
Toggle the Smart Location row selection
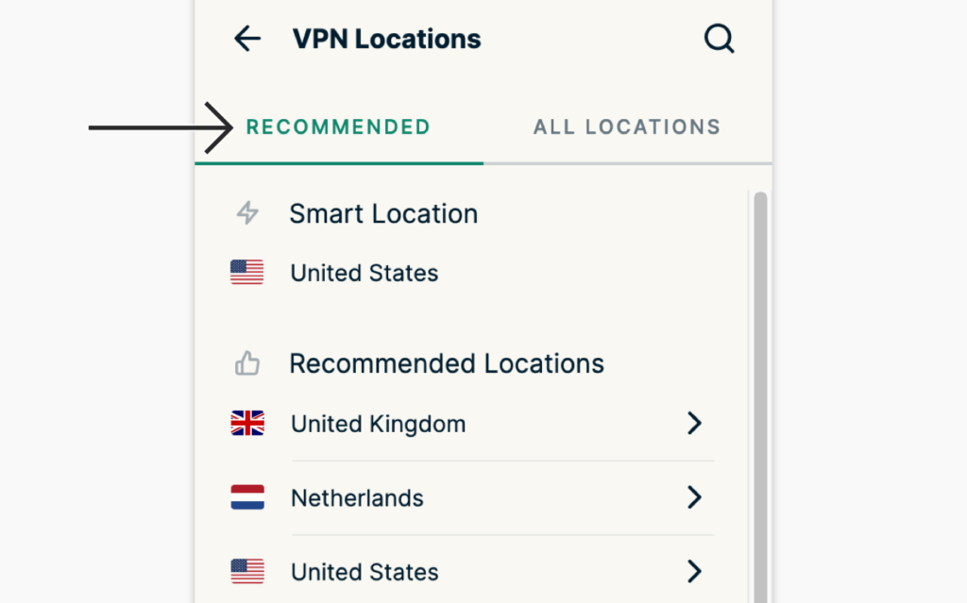[383, 213]
